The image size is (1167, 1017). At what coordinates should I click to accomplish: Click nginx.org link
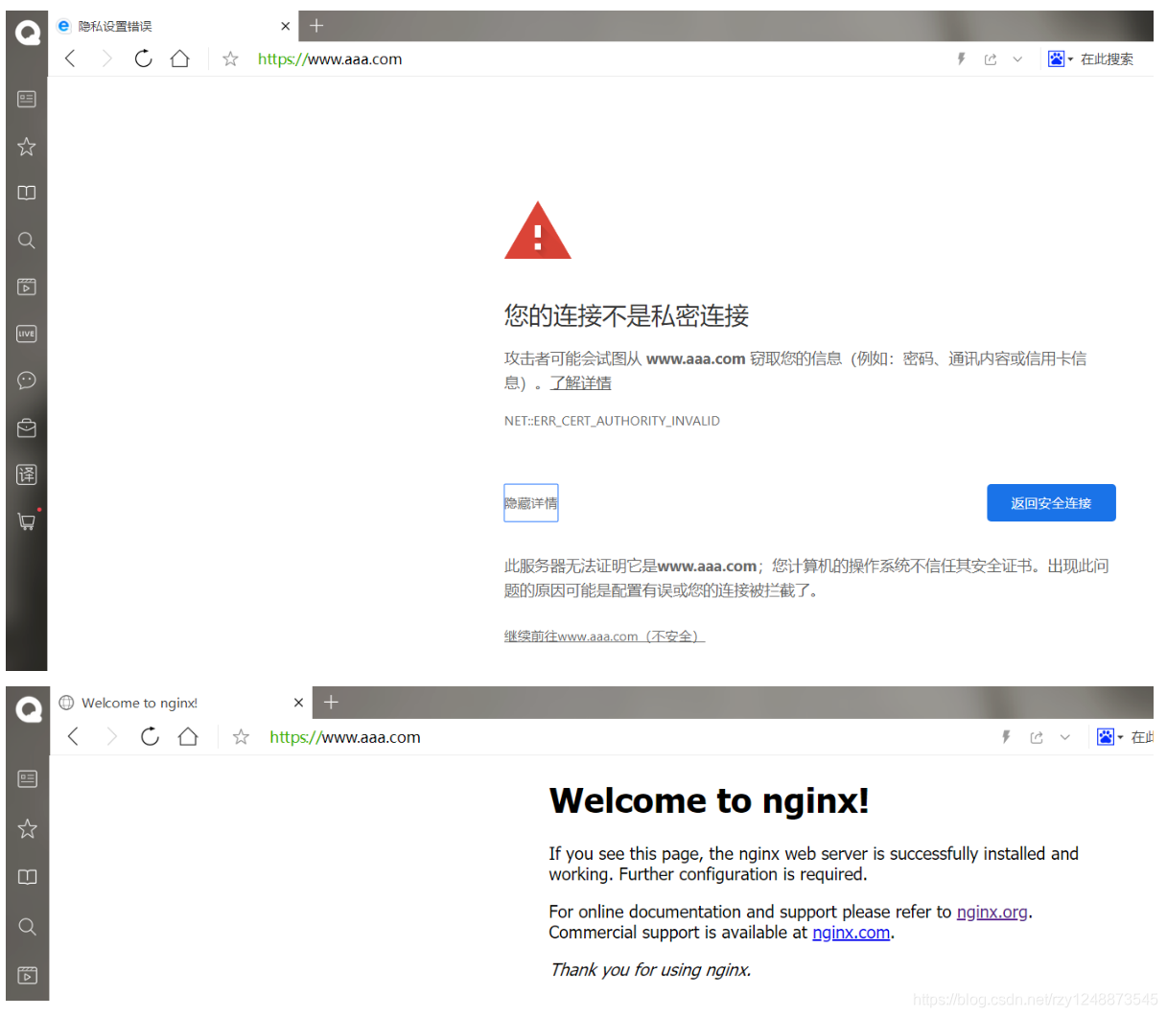tap(992, 912)
